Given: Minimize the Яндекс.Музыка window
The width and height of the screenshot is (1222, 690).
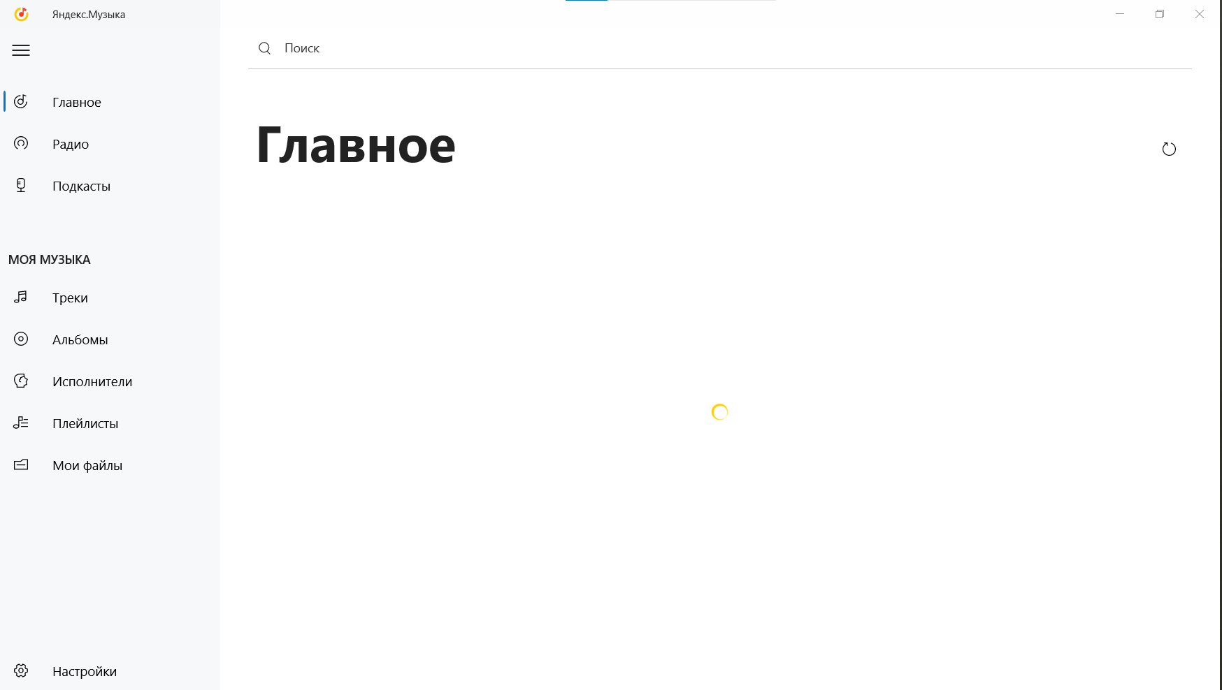Looking at the screenshot, I should pyautogui.click(x=1120, y=14).
